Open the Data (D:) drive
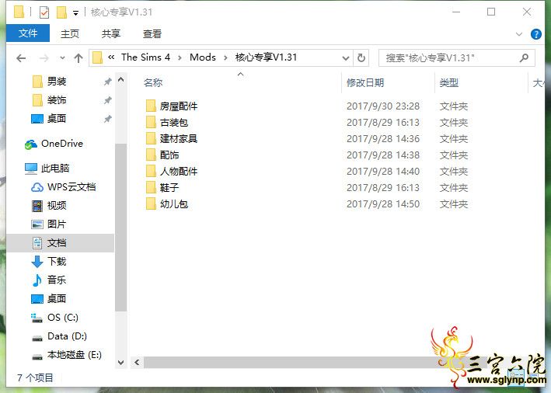Image resolution: width=551 pixels, height=393 pixels. (67, 336)
